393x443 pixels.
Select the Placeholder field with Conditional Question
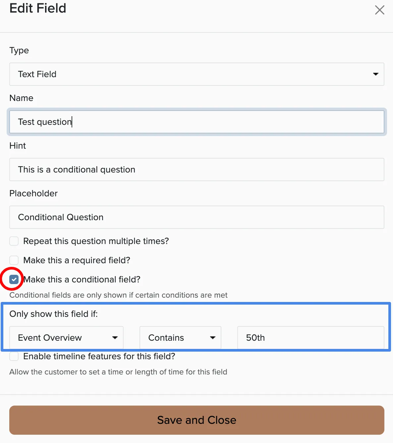pyautogui.click(x=196, y=217)
